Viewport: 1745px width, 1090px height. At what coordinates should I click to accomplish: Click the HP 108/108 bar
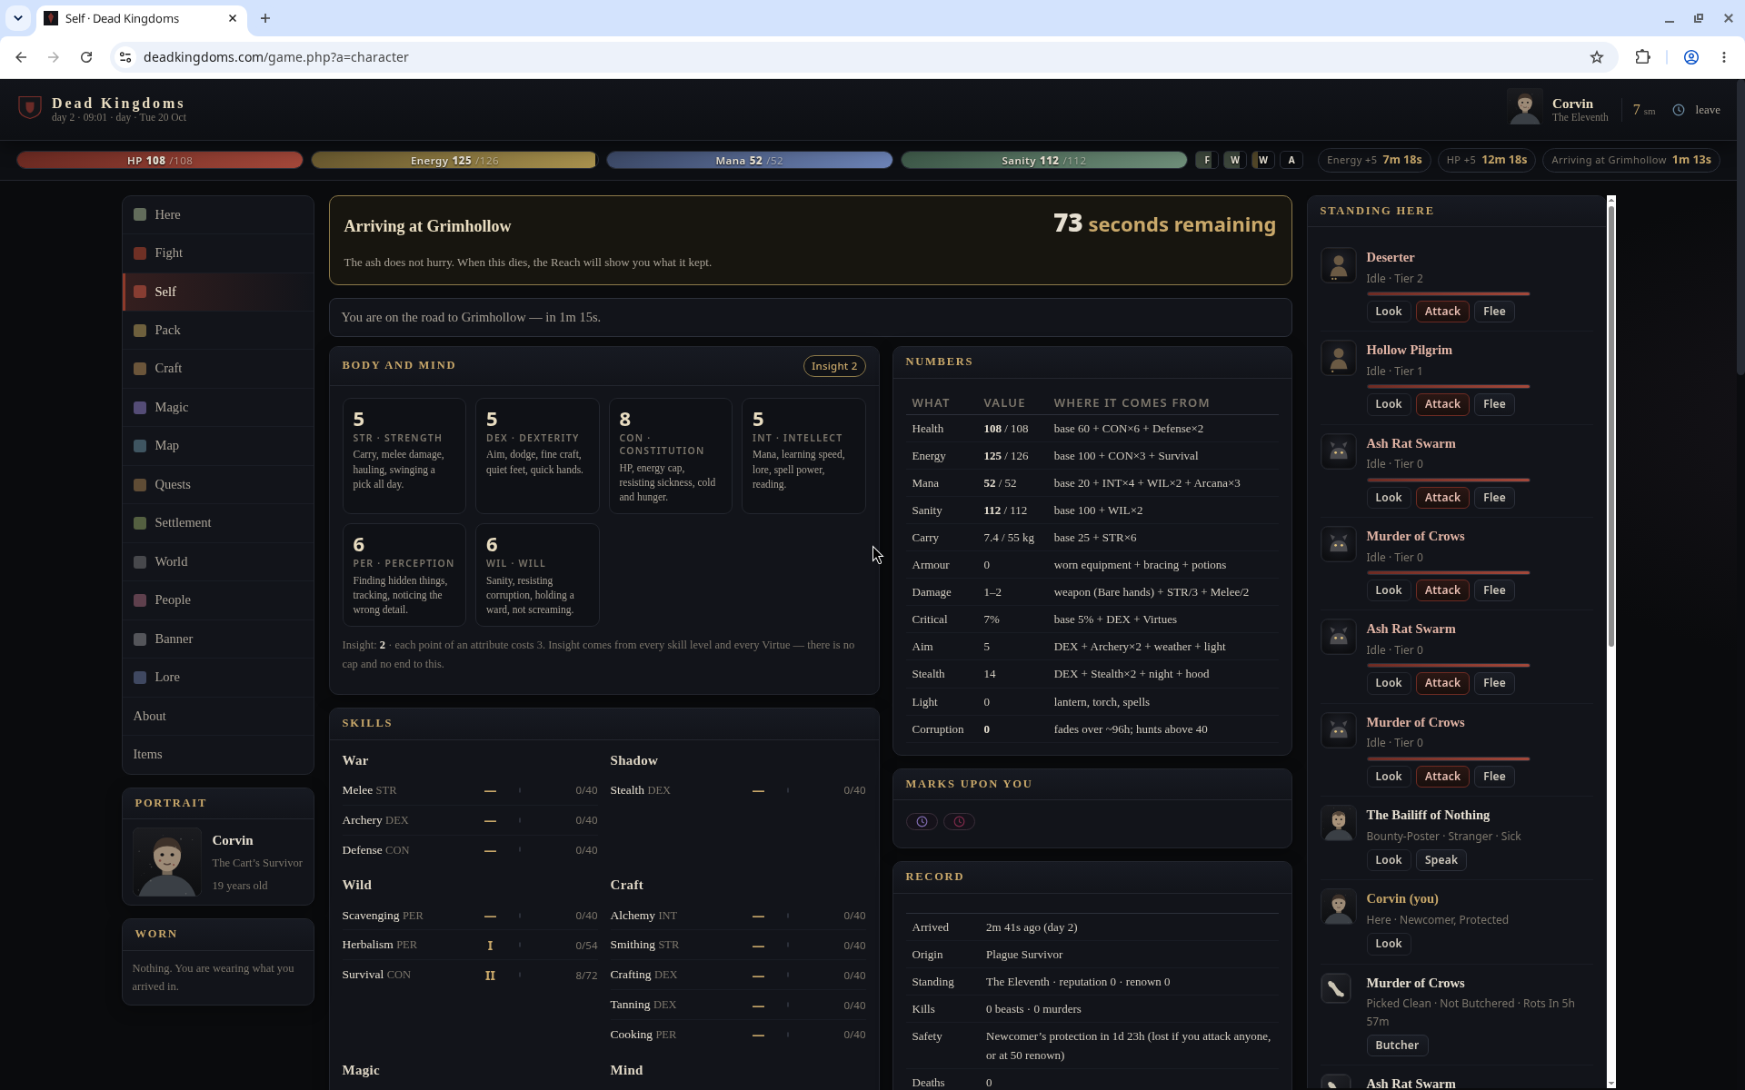click(x=160, y=160)
